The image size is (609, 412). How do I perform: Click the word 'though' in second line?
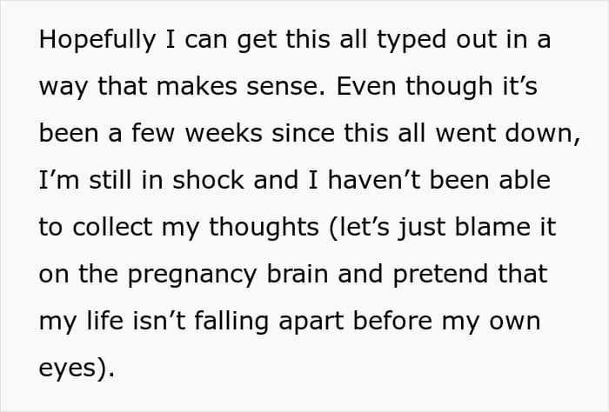(450, 87)
